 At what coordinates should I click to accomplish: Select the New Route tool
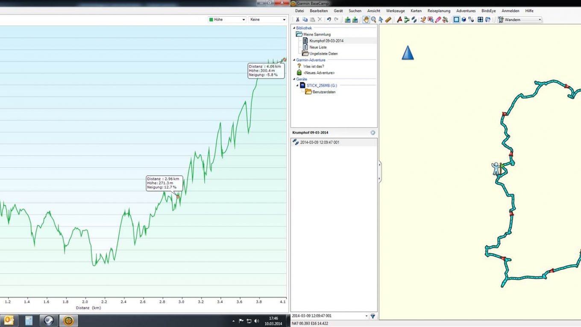point(407,20)
